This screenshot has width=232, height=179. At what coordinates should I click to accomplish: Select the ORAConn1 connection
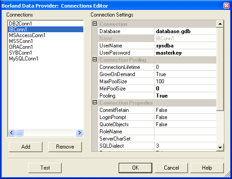(x=46, y=47)
